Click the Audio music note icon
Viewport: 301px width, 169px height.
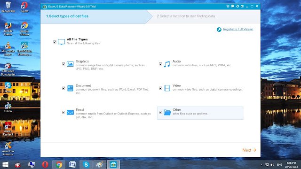167,64
